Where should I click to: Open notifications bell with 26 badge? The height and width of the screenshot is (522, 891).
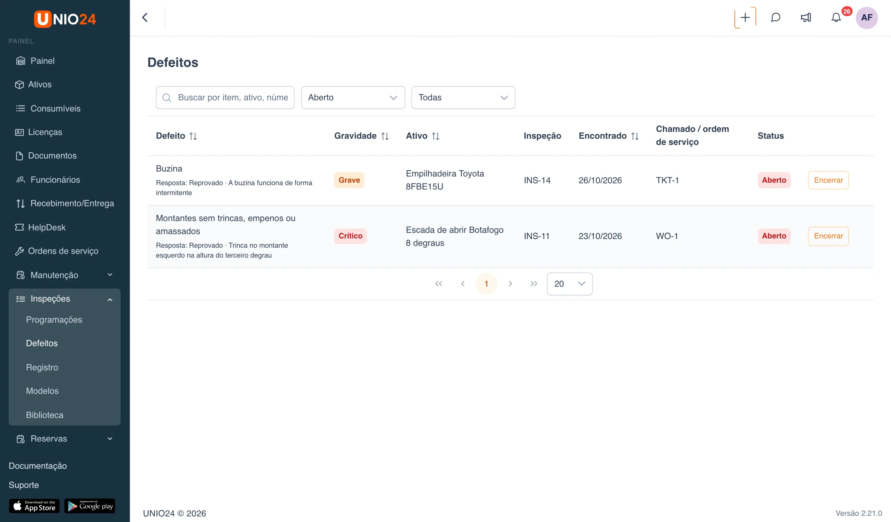(836, 17)
